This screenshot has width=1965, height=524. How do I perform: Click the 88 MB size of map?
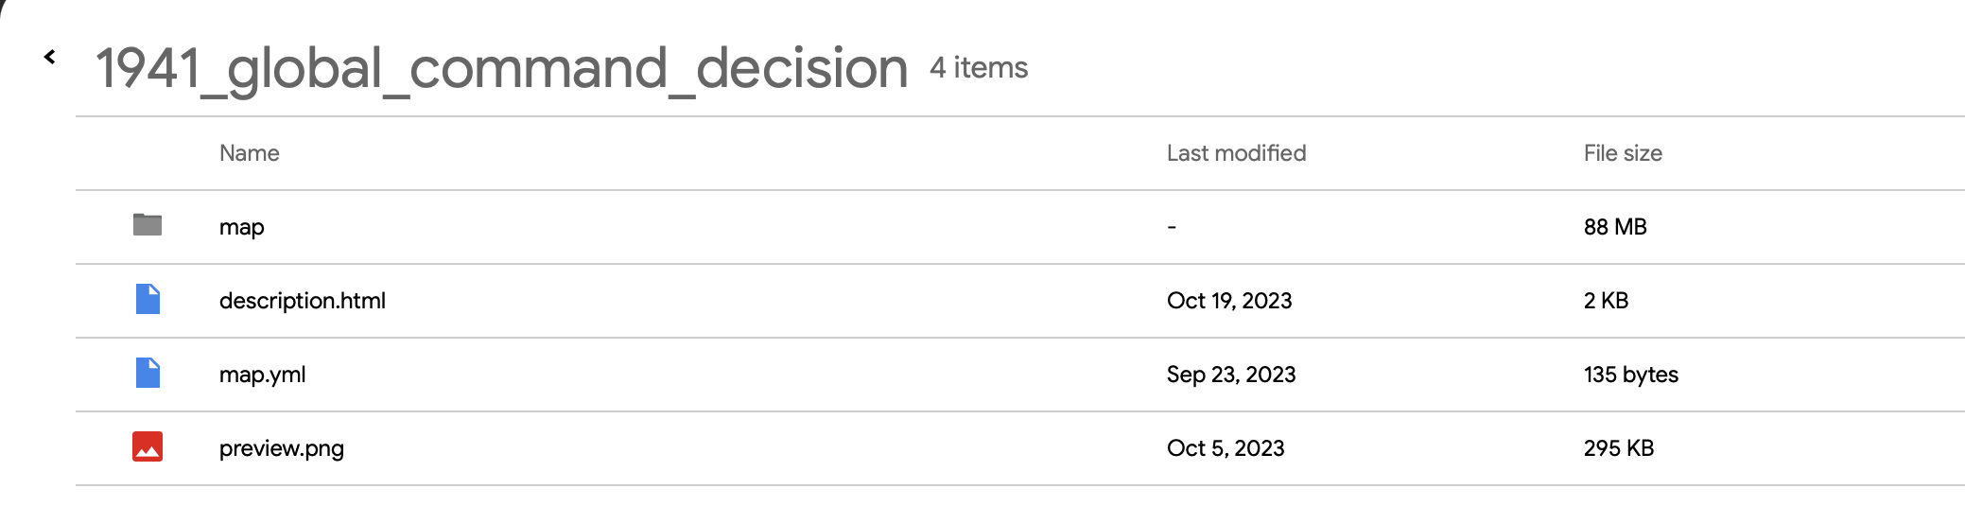tap(1615, 227)
